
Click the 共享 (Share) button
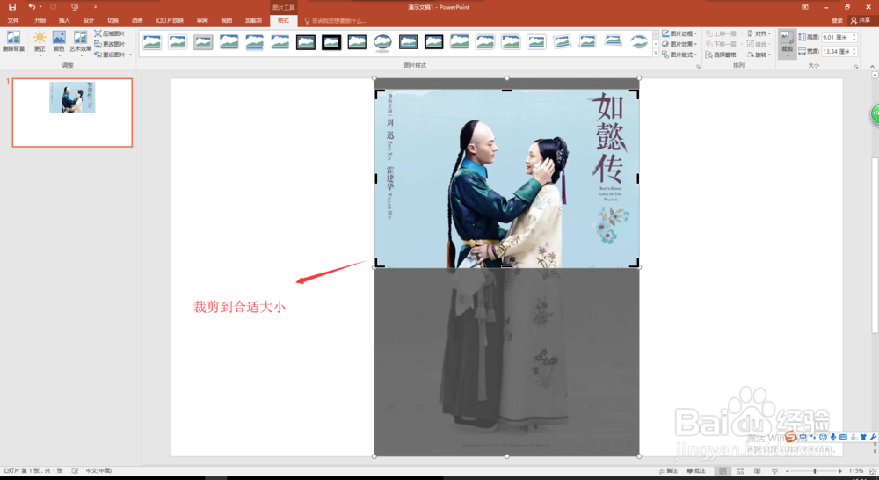tap(861, 20)
